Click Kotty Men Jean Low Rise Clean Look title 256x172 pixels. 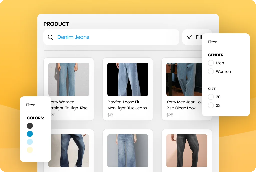point(184,105)
